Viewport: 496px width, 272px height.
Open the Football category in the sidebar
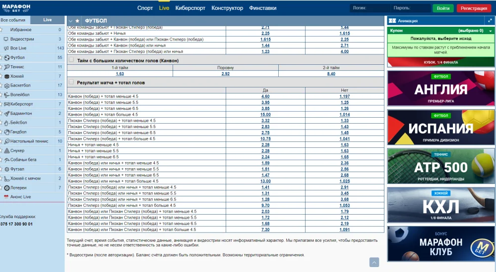17,57
